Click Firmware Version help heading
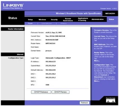The height and width of the screenshot is (106, 119). click(x=102, y=30)
